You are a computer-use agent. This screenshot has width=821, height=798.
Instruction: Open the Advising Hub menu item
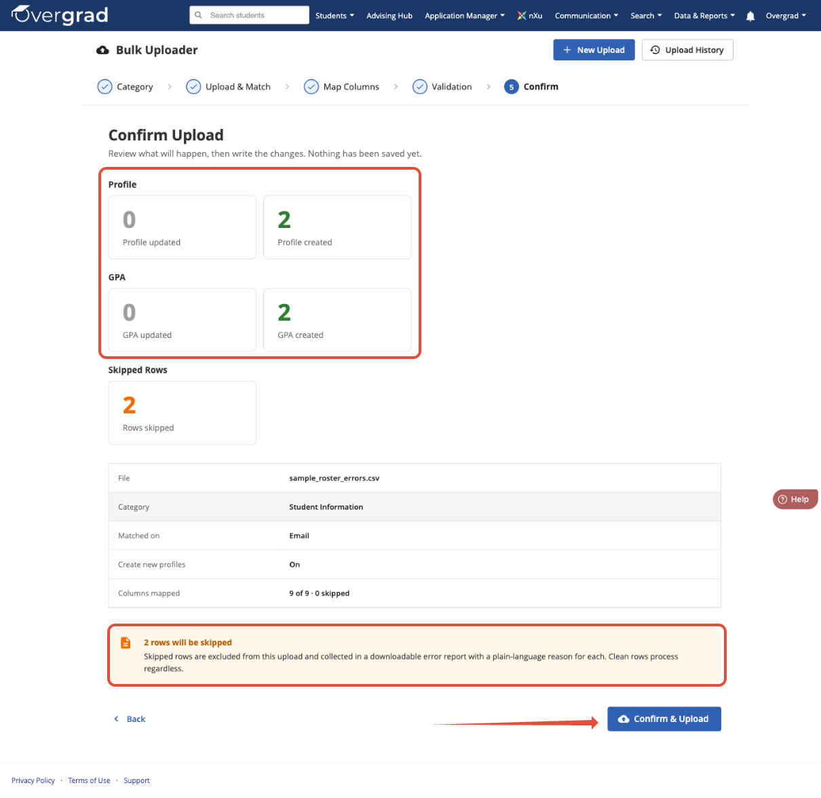click(389, 16)
